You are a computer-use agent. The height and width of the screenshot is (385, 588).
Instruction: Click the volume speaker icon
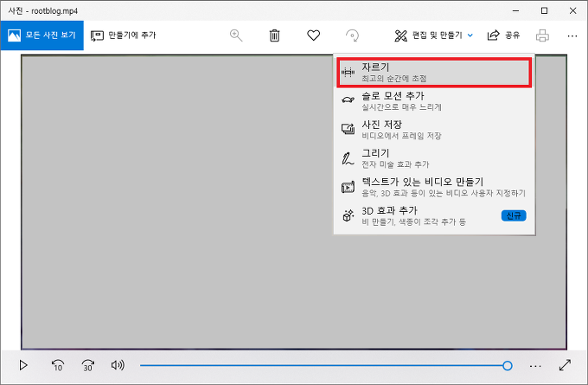(118, 365)
